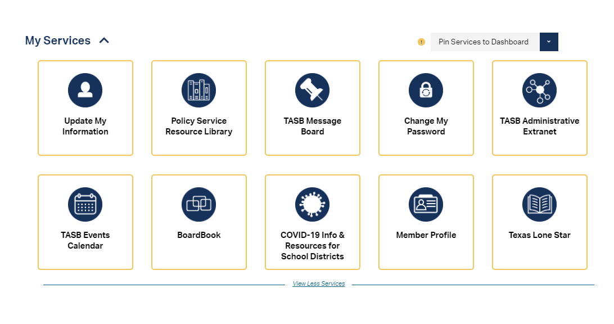Open the Pin Services dropdown arrow

point(549,42)
